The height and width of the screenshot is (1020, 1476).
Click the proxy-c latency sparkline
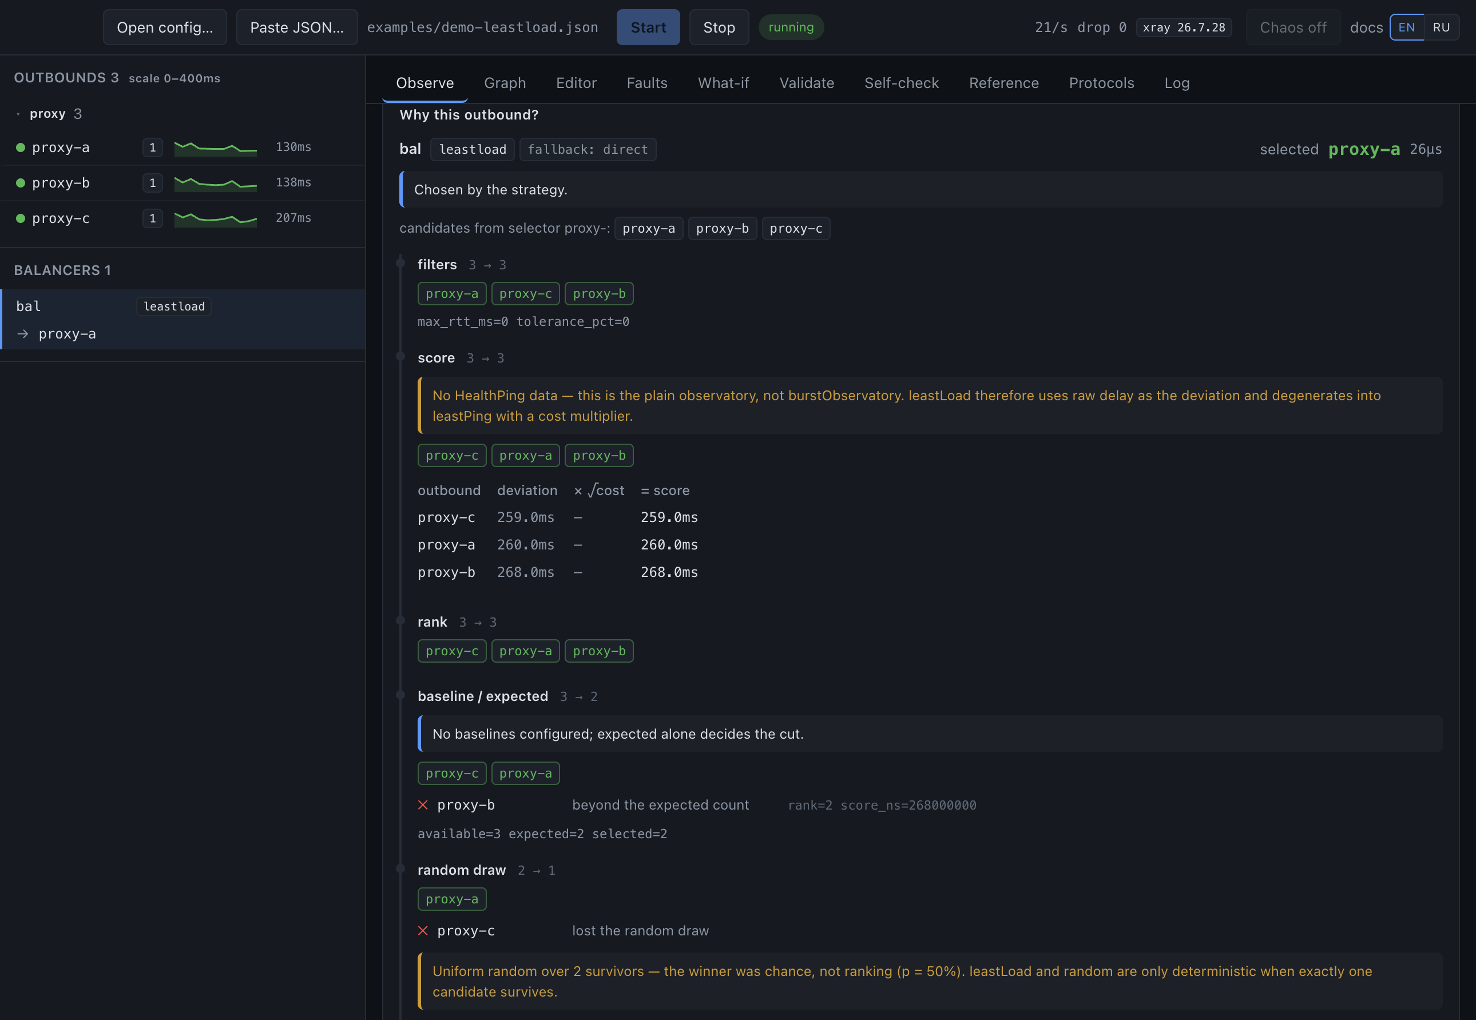[x=216, y=218]
